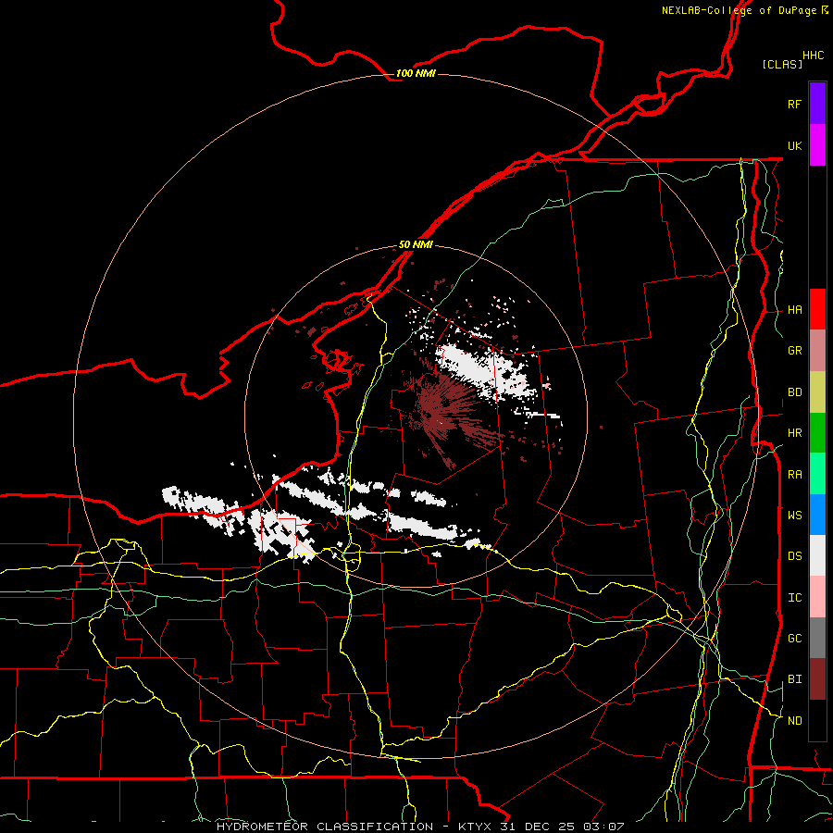Click the 'KTYX' radar site identifier
833x833 pixels.
click(475, 827)
